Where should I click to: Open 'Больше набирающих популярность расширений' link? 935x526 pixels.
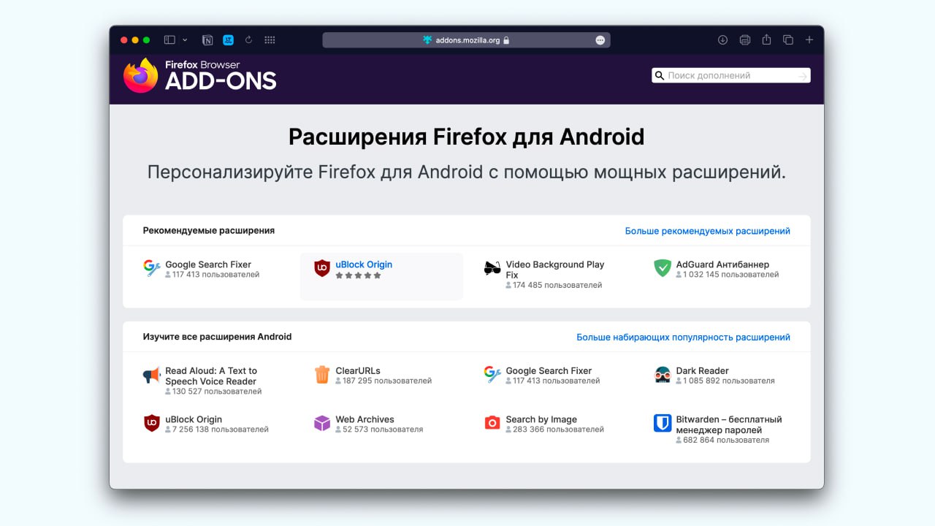683,338
